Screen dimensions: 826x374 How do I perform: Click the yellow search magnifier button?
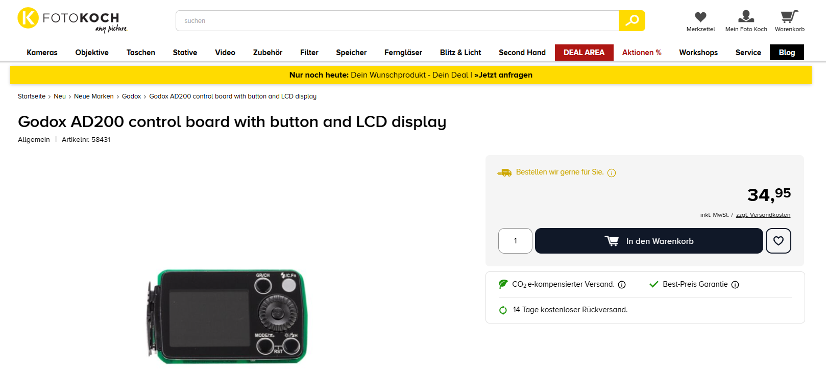[631, 21]
